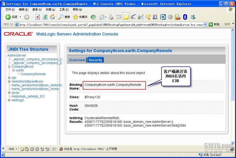This screenshot has height=158, width=236.
Task: Open the Mail envelope icon
Action: 102,17
